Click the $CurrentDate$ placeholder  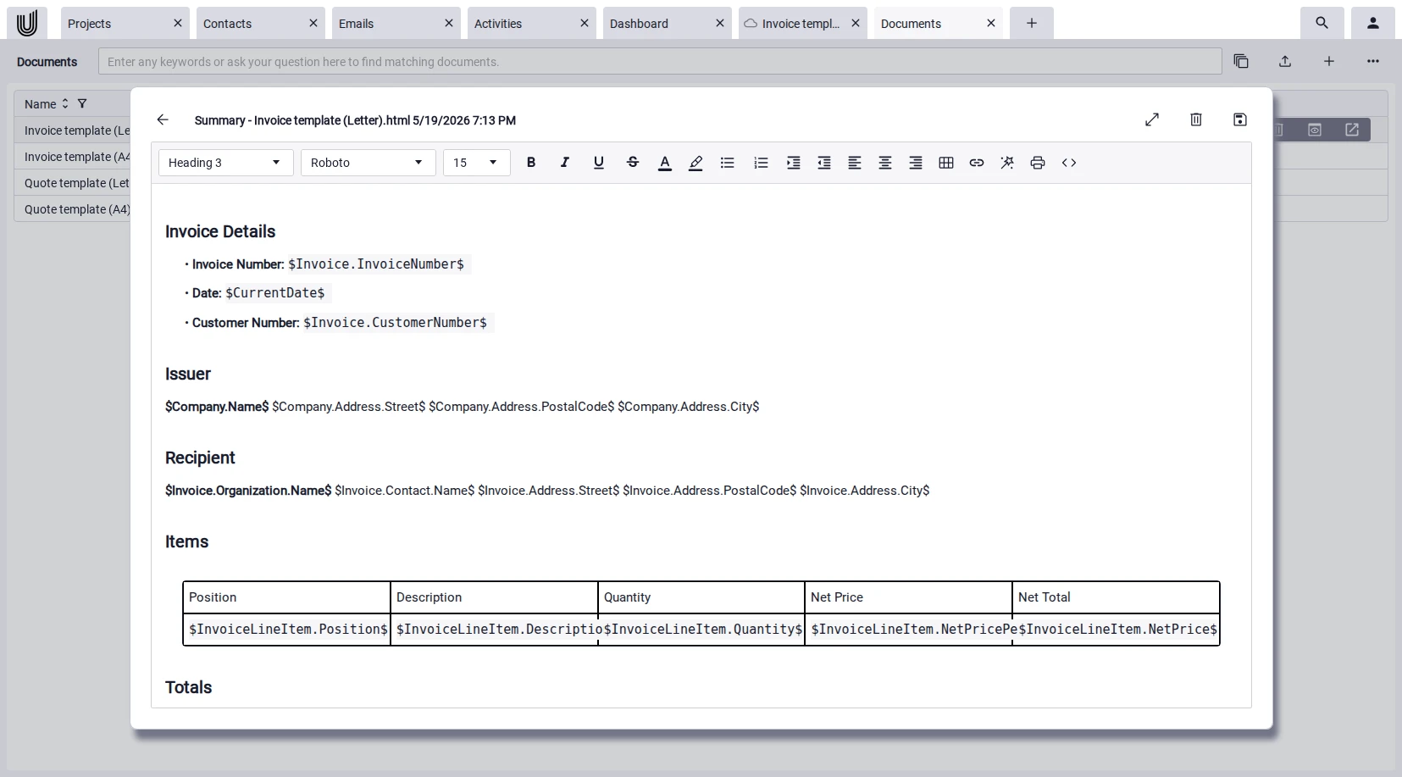coord(275,293)
